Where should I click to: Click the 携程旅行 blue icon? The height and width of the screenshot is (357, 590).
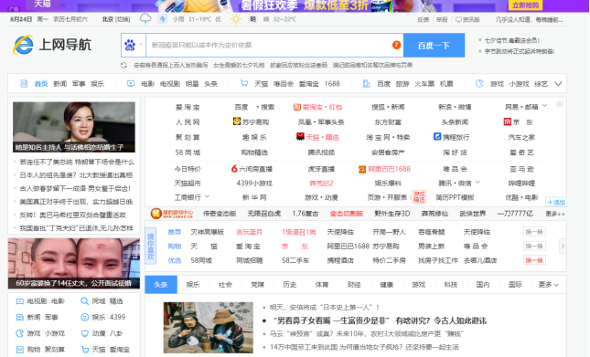(437, 136)
